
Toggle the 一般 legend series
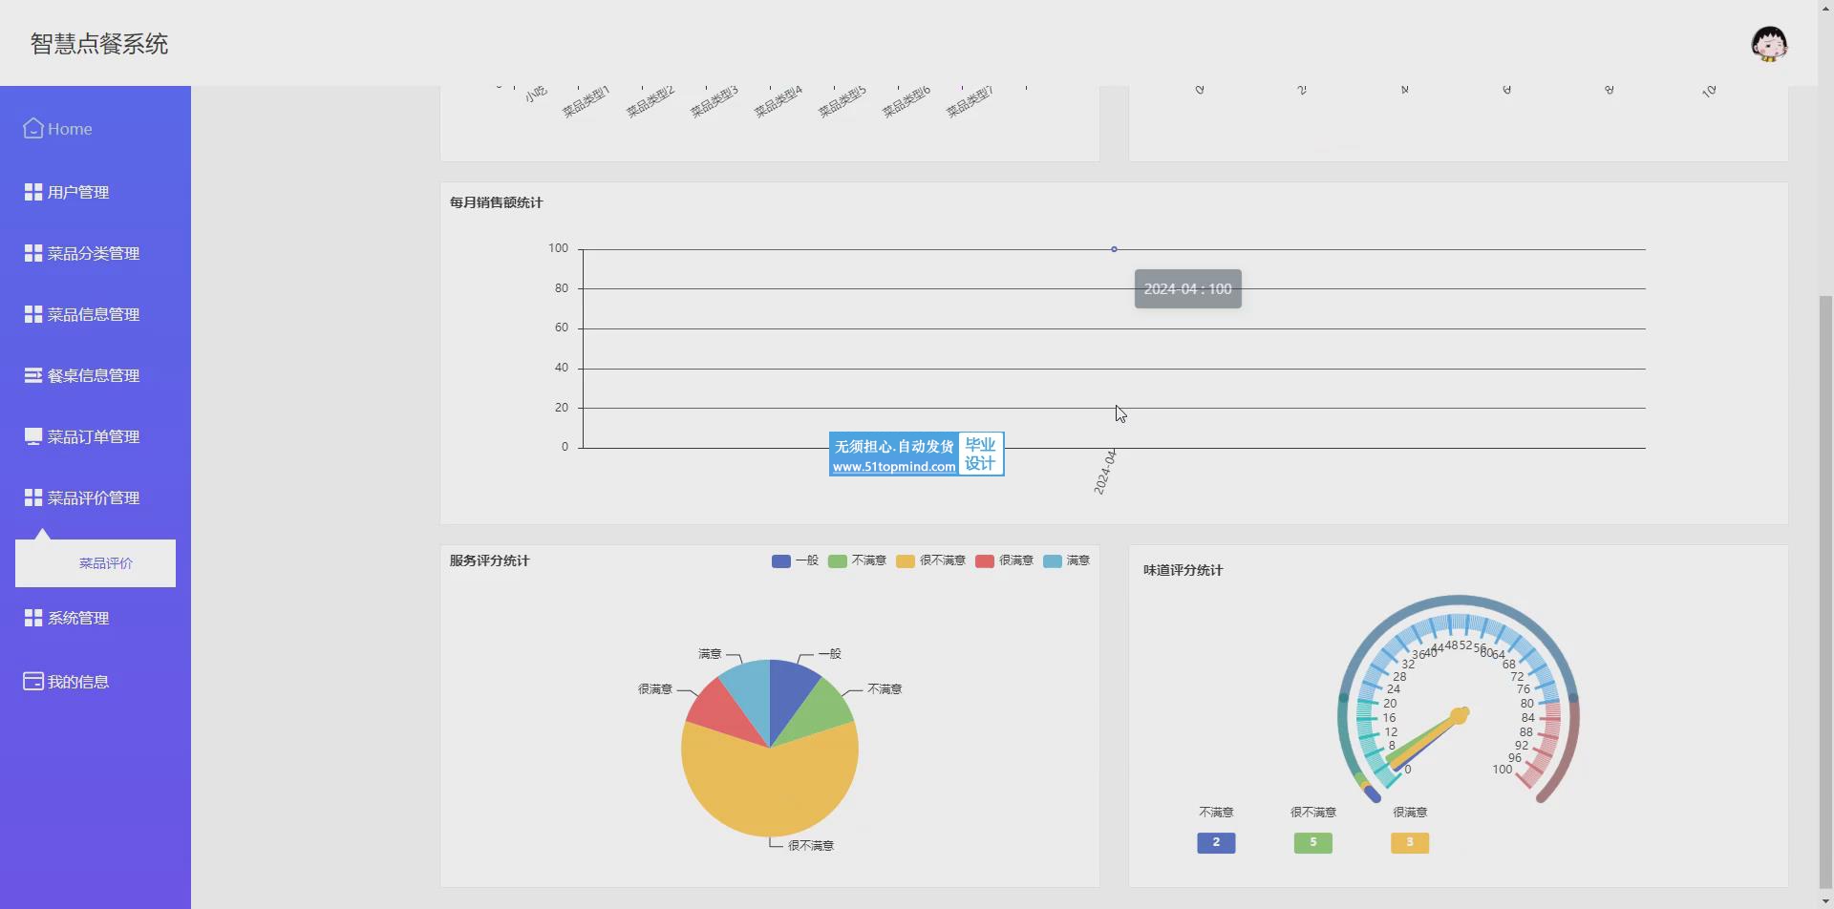pos(795,560)
